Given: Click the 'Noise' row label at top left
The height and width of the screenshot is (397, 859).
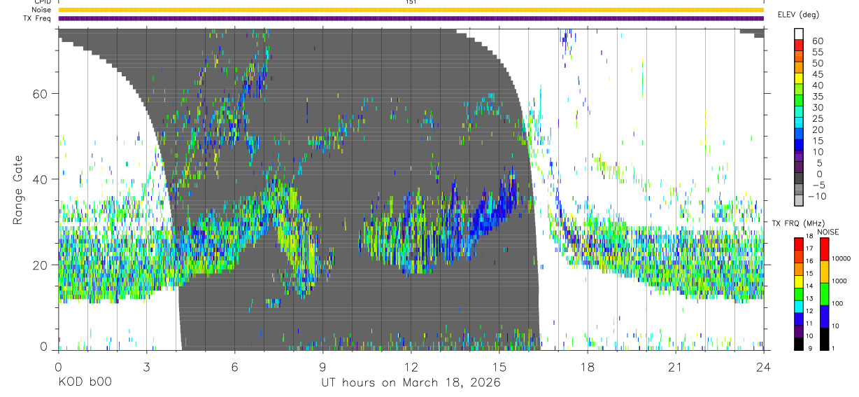Looking at the screenshot, I should [41, 10].
